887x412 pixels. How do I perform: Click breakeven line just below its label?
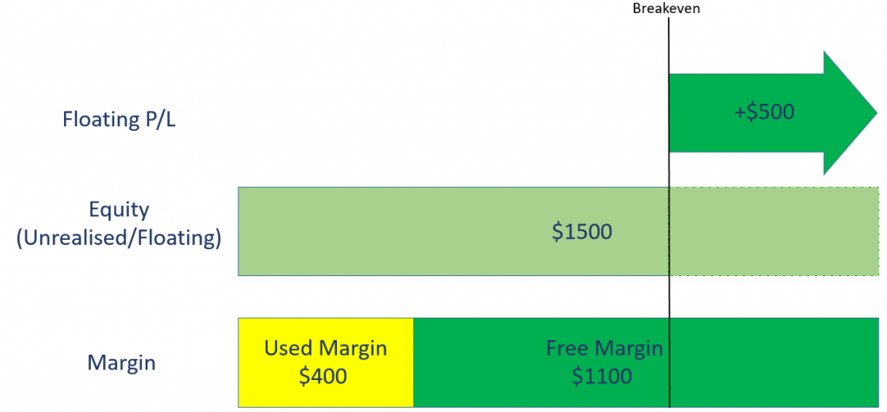click(x=670, y=25)
